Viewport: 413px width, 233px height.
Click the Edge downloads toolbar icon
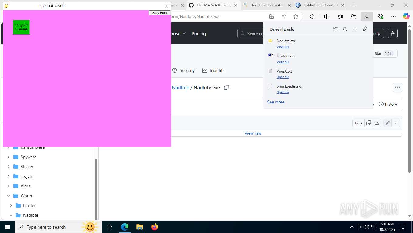coord(367,16)
